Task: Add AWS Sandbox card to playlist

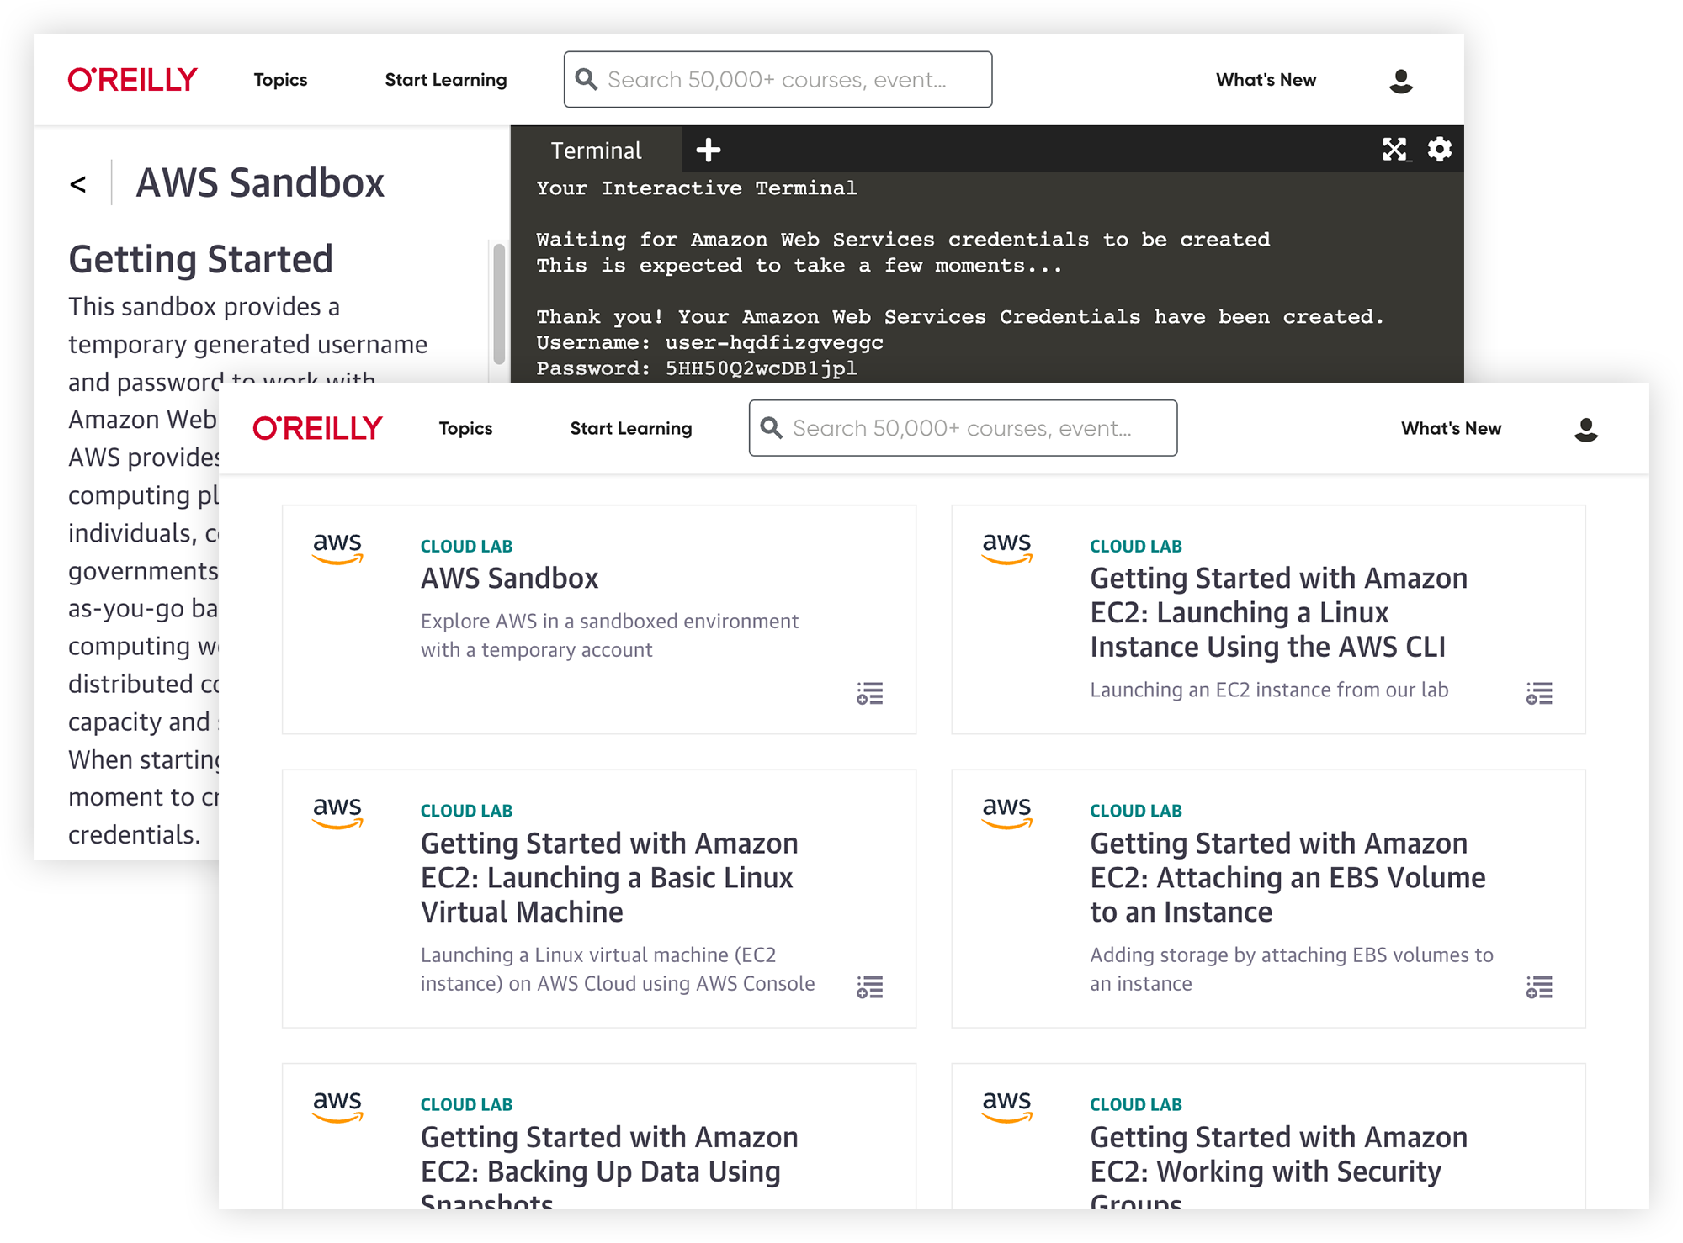Action: coord(870,694)
